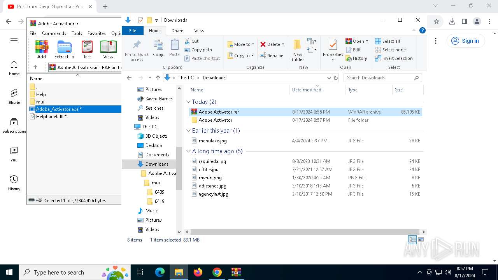Open Copy to dropdown
The height and width of the screenshot is (280, 498).
click(x=240, y=56)
